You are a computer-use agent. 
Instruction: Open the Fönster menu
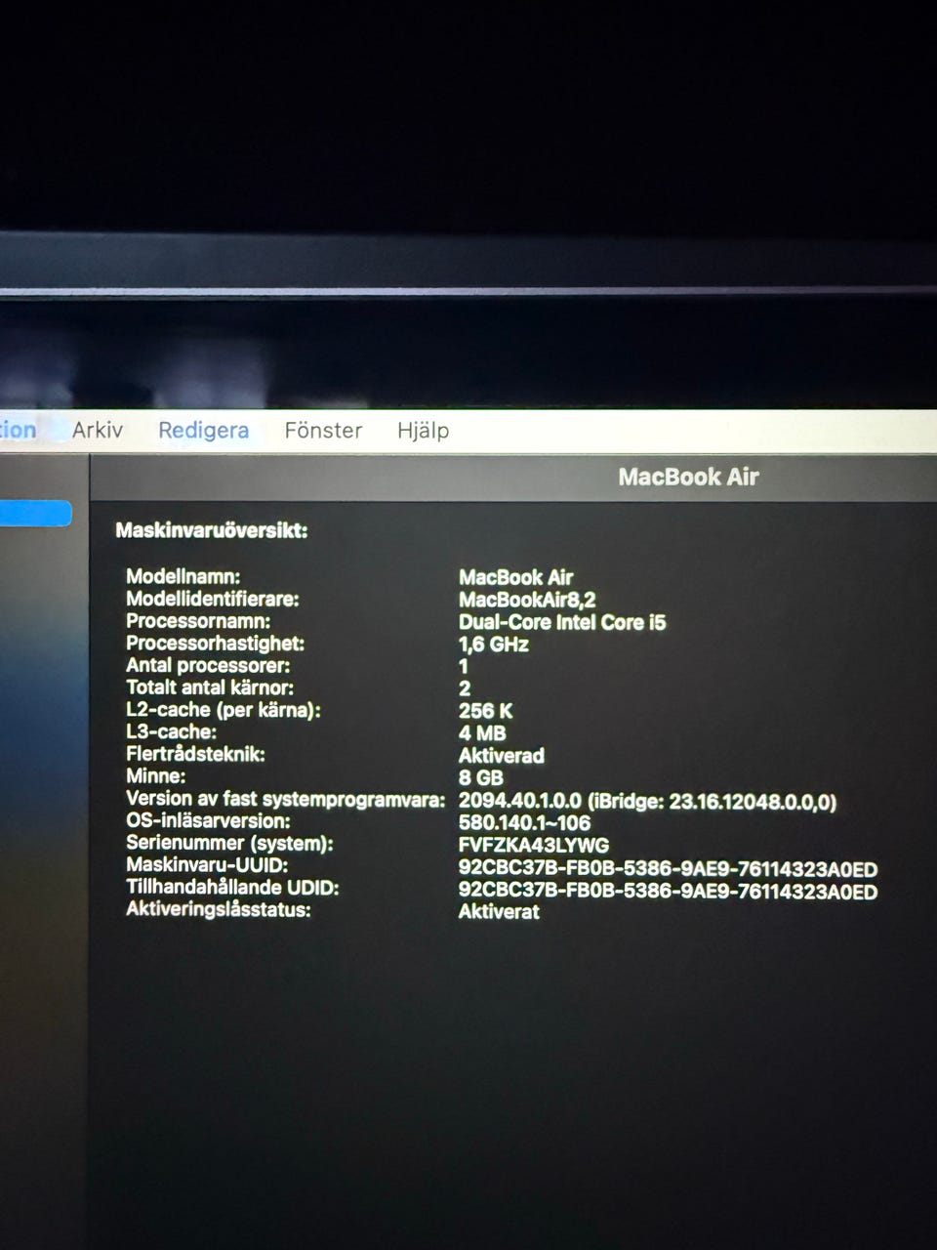tap(323, 431)
